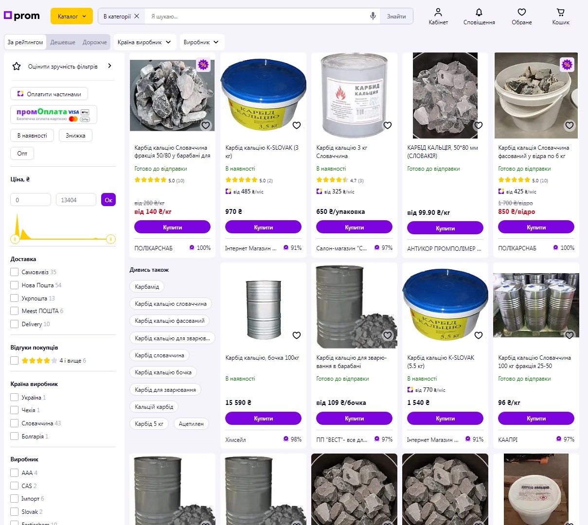Enable the Словаччина country filter

[x=15, y=423]
